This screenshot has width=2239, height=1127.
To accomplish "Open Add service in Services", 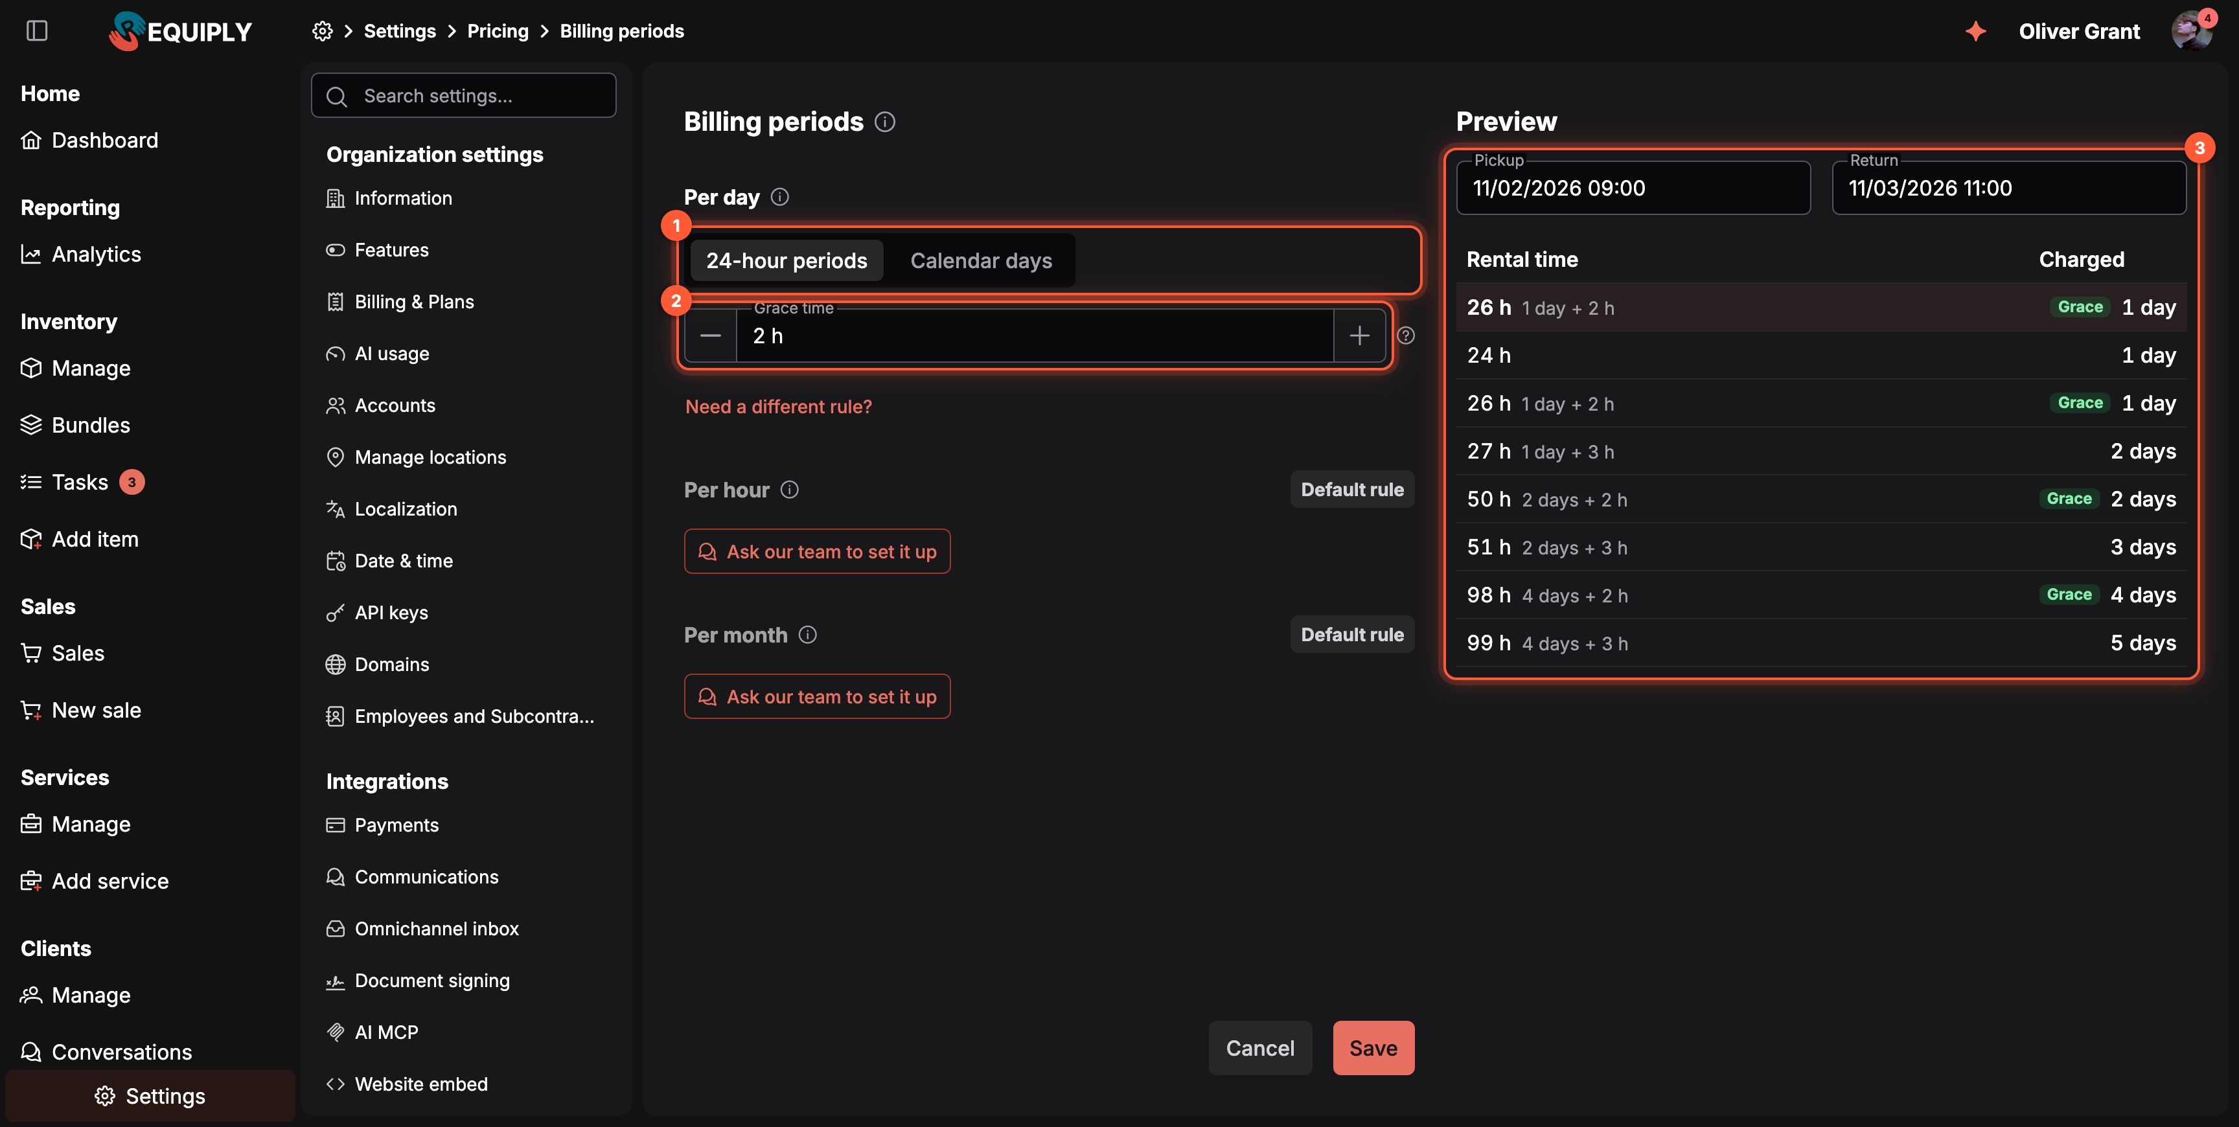I will (x=95, y=881).
